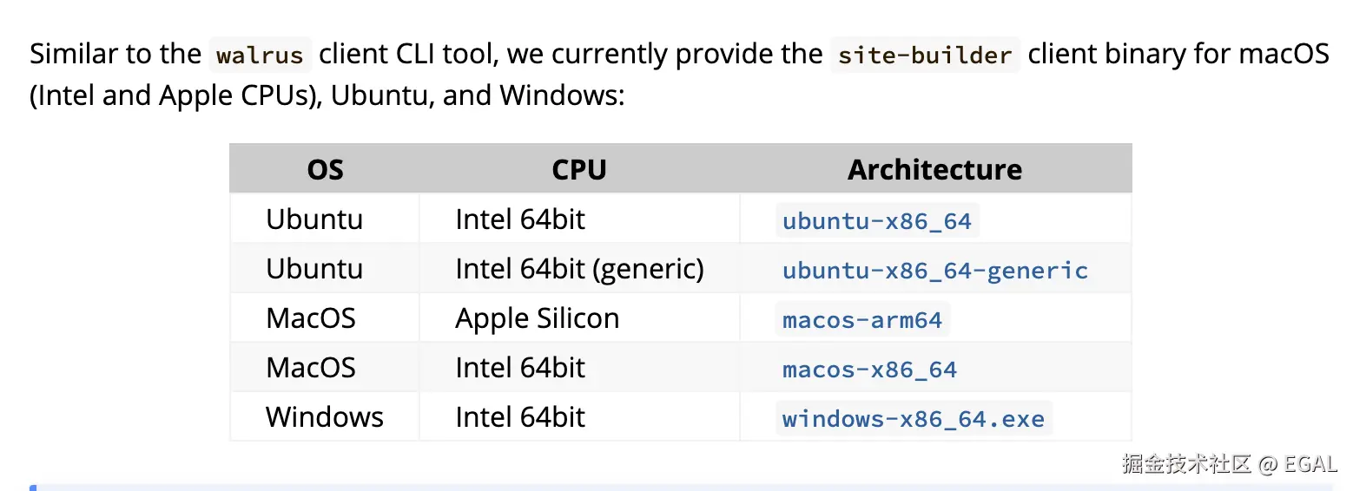Open the macos-arm64 binary link
Screen dimensions: 1353x491
(861, 320)
